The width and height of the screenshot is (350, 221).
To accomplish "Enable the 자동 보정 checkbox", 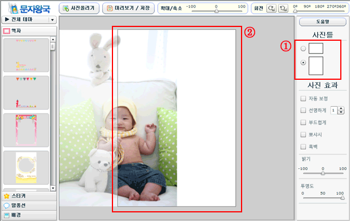I will tap(303, 99).
